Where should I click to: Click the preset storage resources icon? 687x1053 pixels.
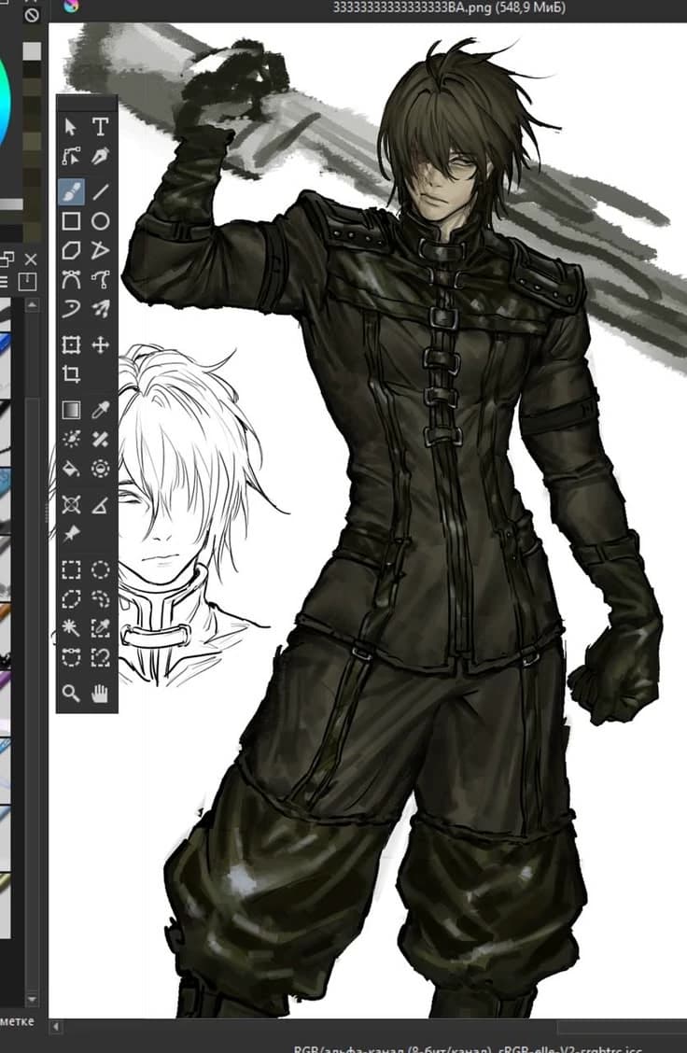pos(27,281)
